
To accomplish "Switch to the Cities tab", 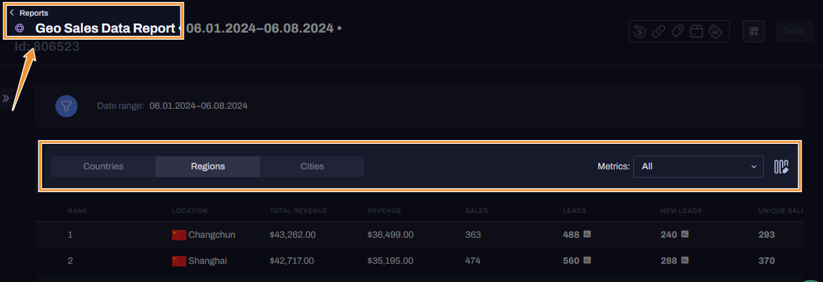I will tap(312, 167).
